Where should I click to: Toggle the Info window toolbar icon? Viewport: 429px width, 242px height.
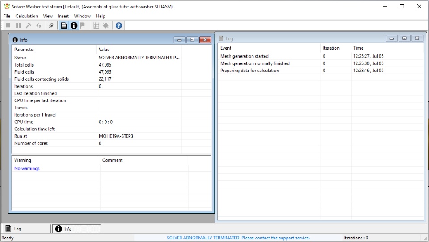click(74, 25)
